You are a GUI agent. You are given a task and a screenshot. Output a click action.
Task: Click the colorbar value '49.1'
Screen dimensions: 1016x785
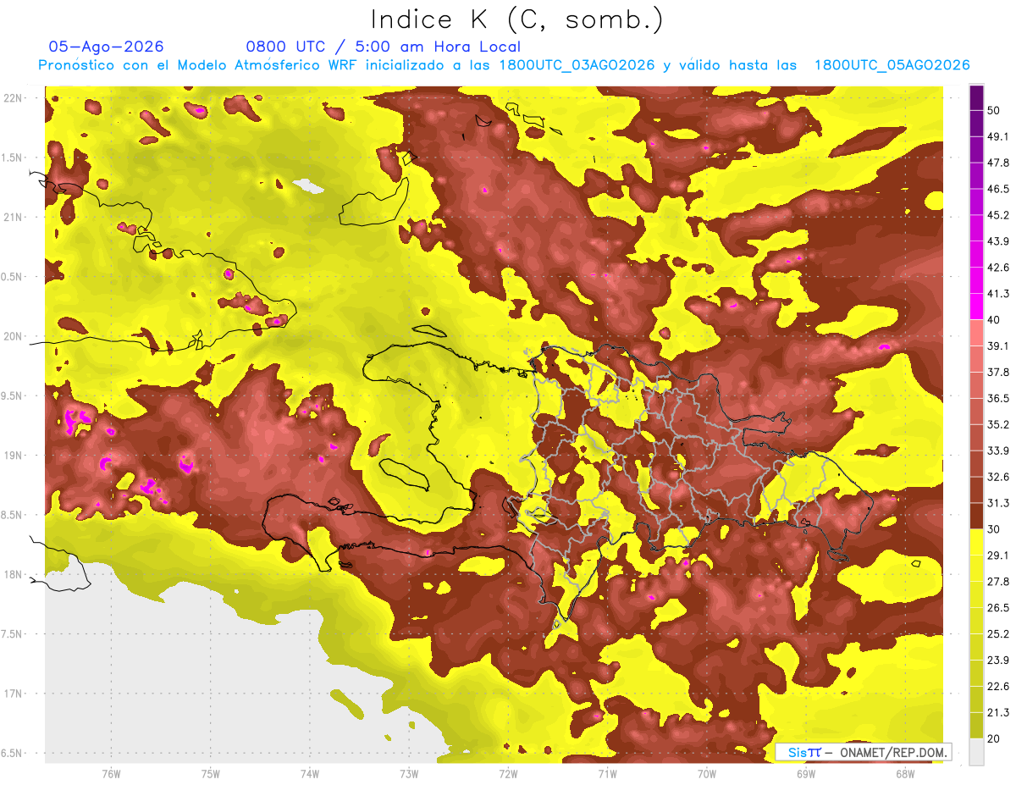click(x=997, y=136)
